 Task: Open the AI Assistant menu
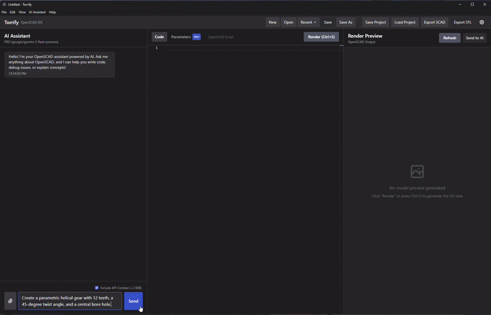37,12
